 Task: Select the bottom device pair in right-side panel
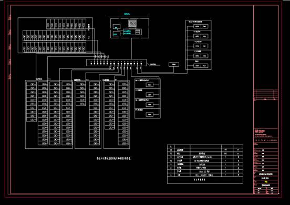(201, 66)
